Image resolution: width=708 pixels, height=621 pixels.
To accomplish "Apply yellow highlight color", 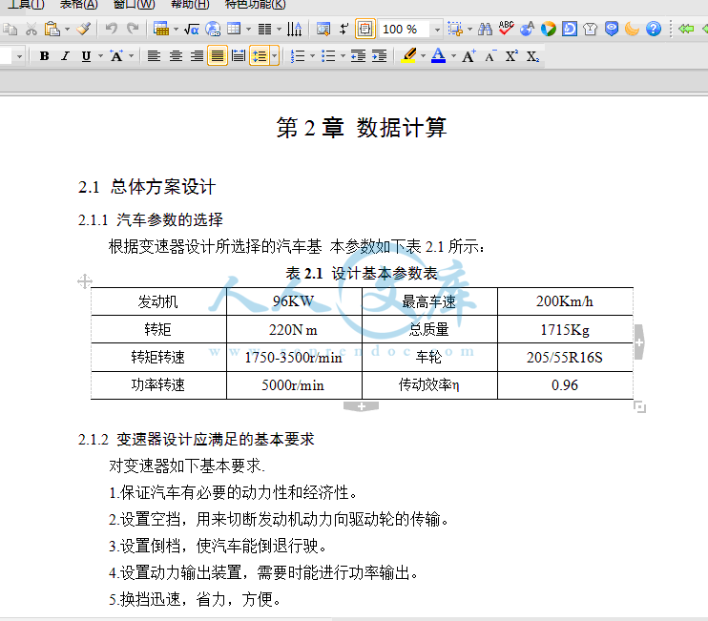I will click(x=408, y=56).
